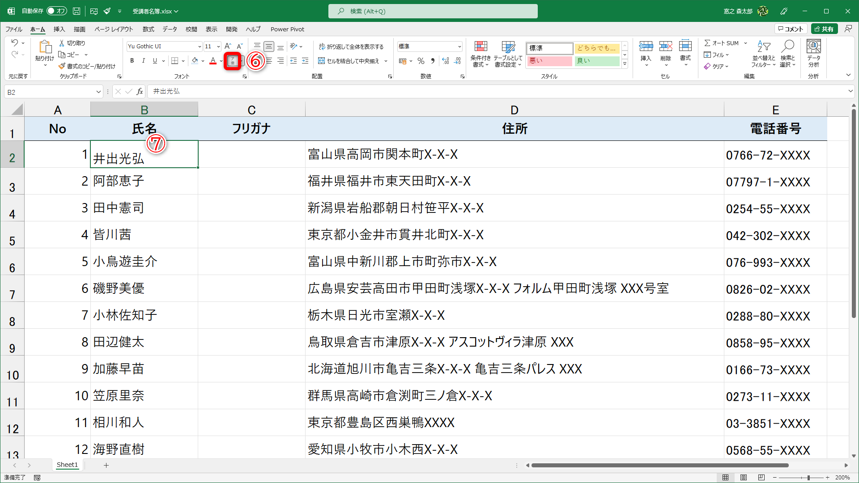The height and width of the screenshot is (483, 859).
Task: Click the 条件付き書式 button
Action: click(x=481, y=54)
